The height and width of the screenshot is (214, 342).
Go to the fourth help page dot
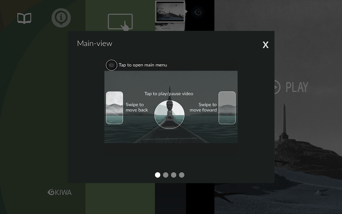(182, 175)
